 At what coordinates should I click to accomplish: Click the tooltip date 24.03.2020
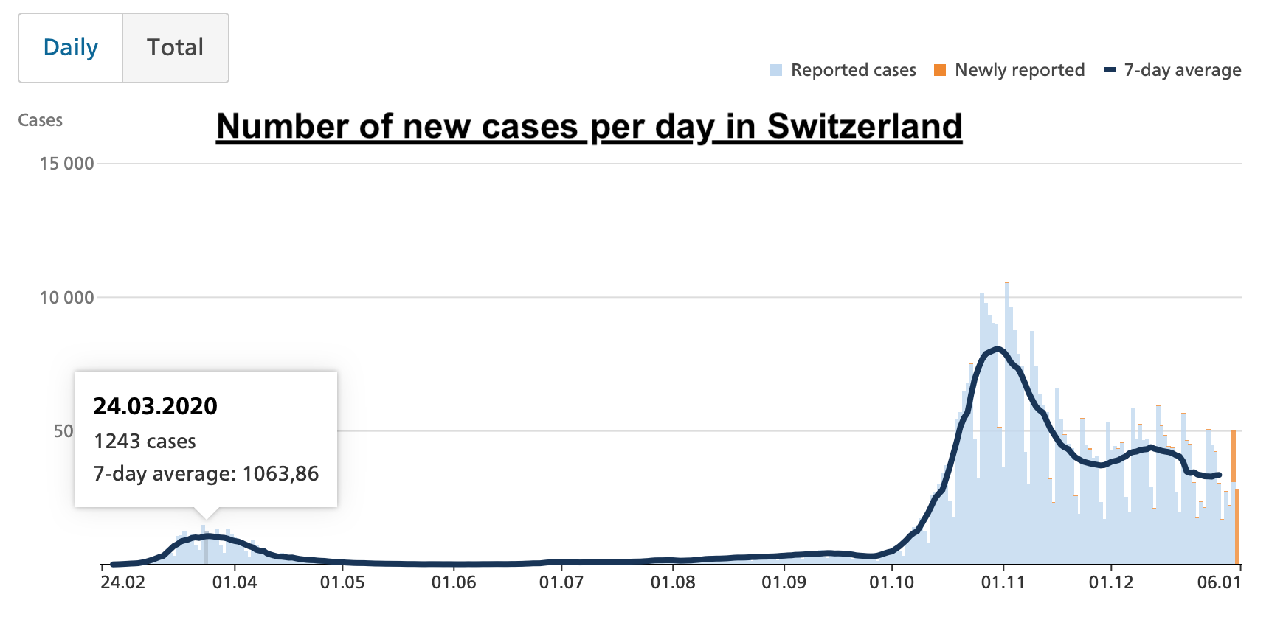[x=155, y=406]
